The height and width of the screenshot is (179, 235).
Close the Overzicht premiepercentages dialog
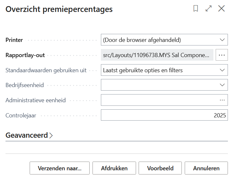click(221, 9)
